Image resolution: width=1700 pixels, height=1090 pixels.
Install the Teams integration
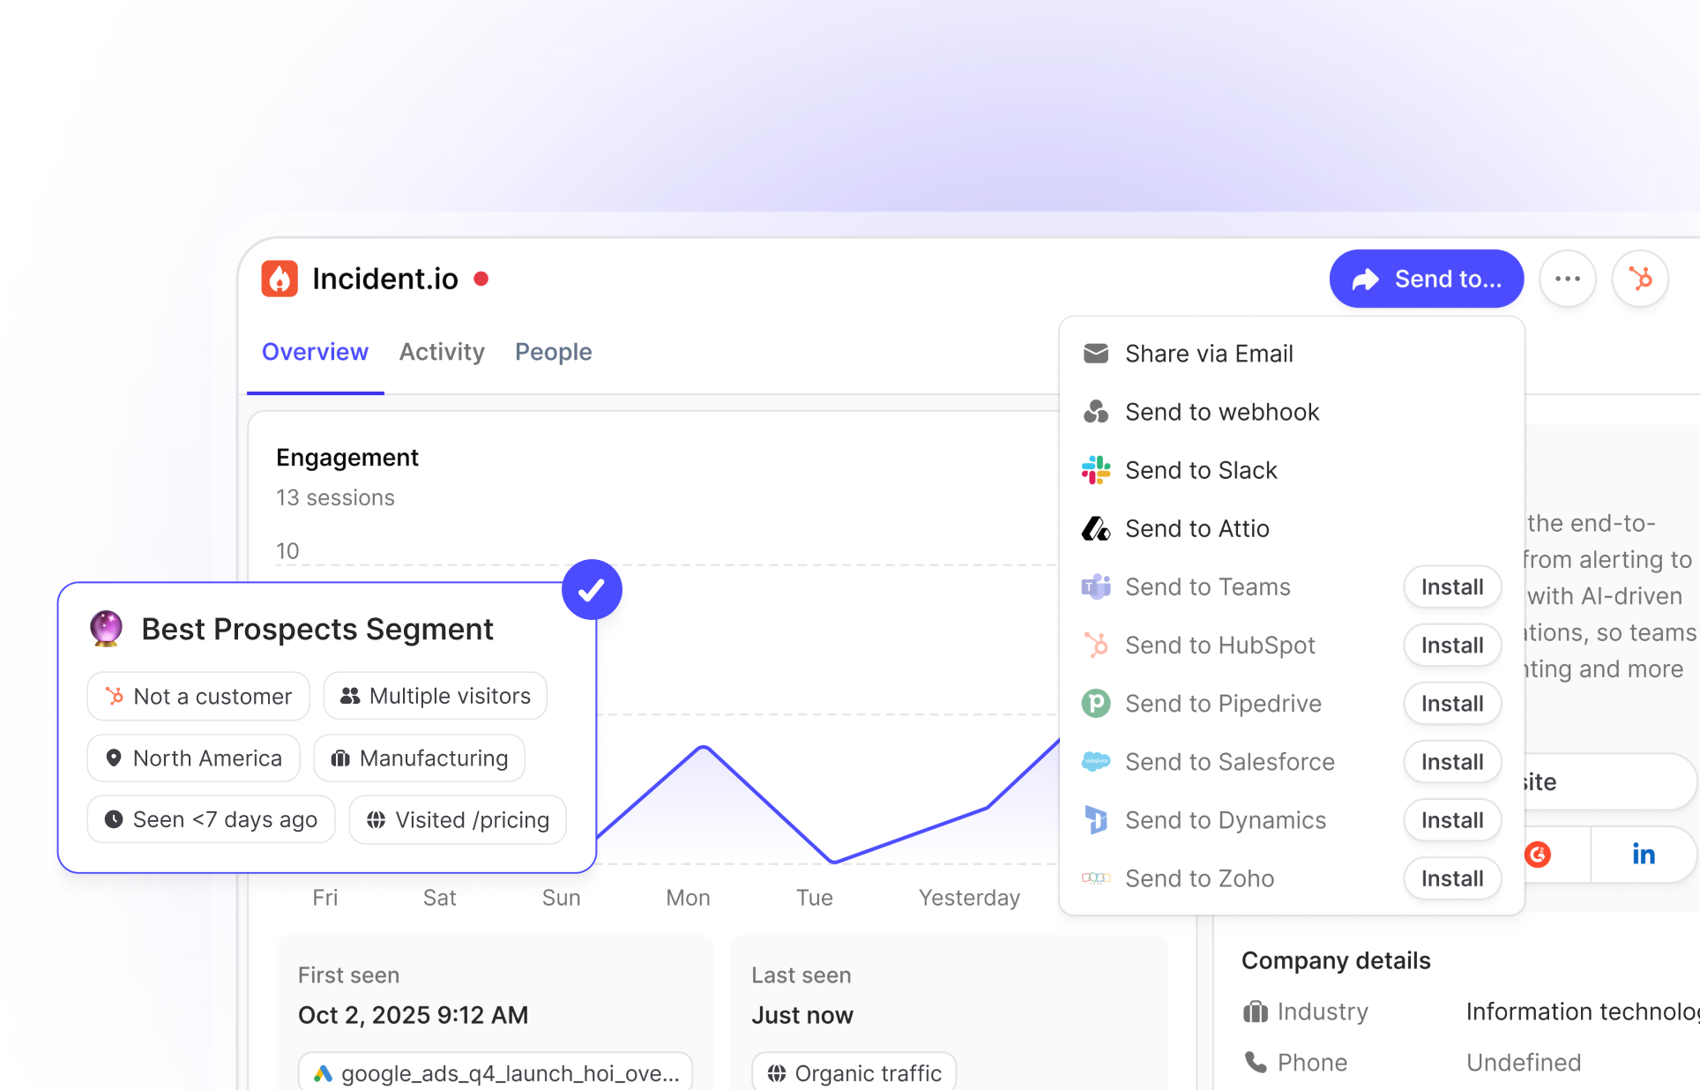(1451, 586)
